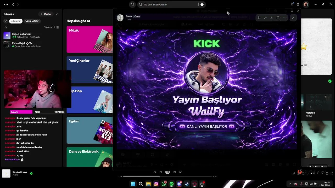
Task: Go forward in Spotify navigation
Action: pos(18,4)
